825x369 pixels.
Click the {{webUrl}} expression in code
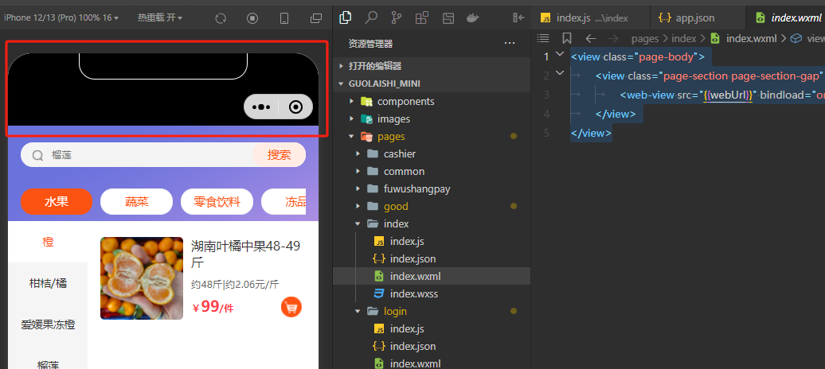(x=728, y=95)
